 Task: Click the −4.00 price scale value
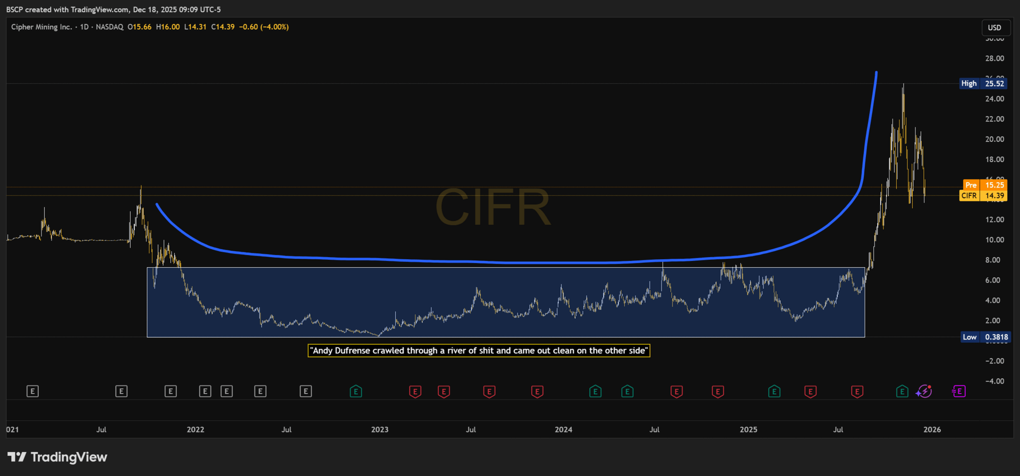click(x=994, y=381)
